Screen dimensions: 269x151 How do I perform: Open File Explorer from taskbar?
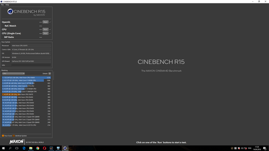click(31, 148)
